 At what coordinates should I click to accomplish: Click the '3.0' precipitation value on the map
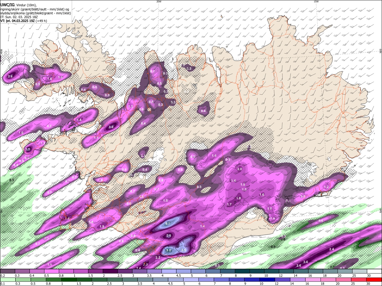click(x=111, y=127)
